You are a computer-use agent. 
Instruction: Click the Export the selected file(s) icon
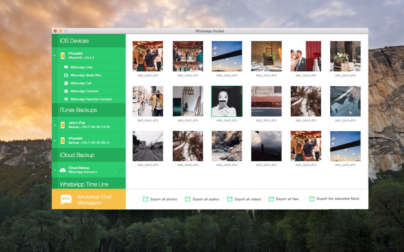[312, 198]
